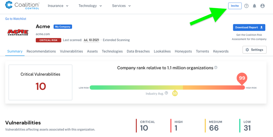The height and width of the screenshot is (137, 273).
Task: Click the Last scanned date Jul, 10 2021
Action: tap(91, 40)
